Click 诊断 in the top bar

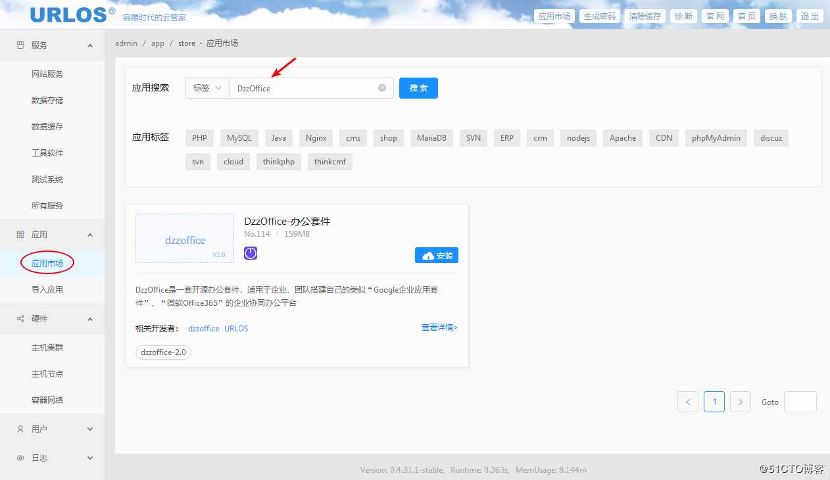[x=683, y=16]
